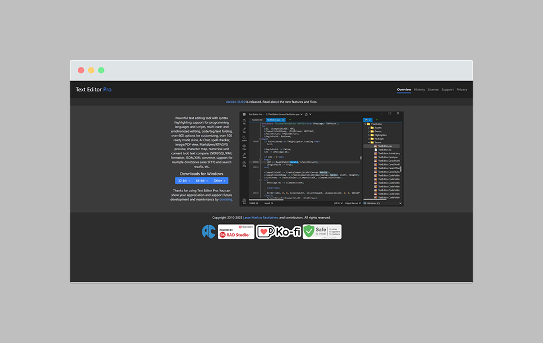Click the Safe to Install badge

pos(322,232)
